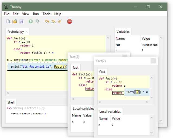Open the File menu
The height and width of the screenshot is (138, 173).
(7, 14)
